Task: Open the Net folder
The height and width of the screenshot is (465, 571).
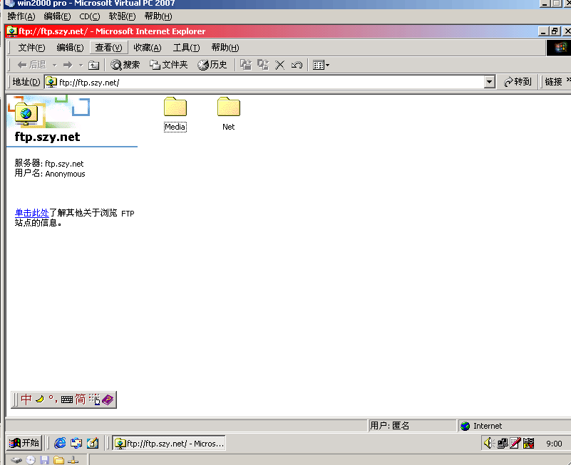Action: [228, 108]
